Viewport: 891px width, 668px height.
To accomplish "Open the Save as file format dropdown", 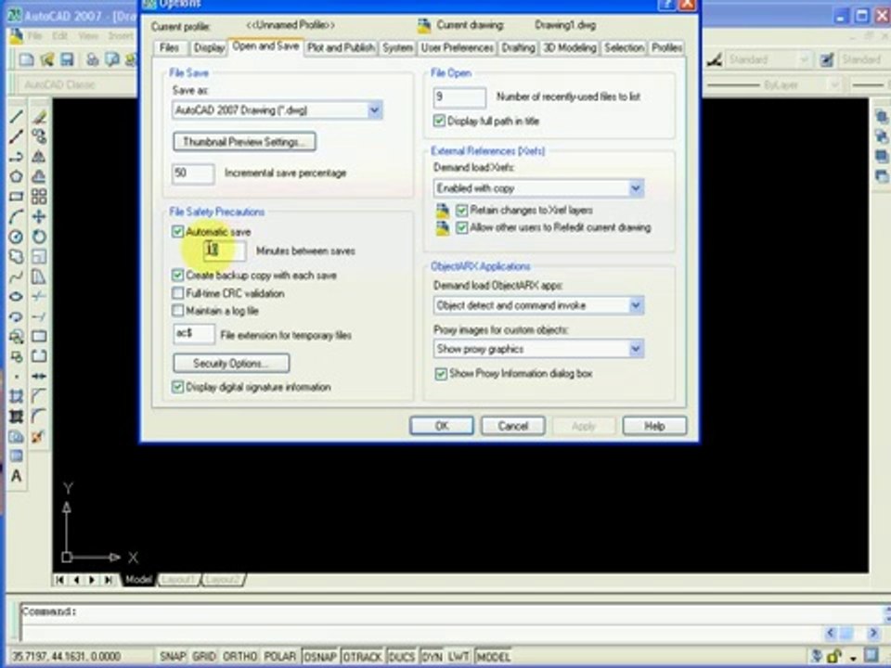I will pyautogui.click(x=278, y=110).
